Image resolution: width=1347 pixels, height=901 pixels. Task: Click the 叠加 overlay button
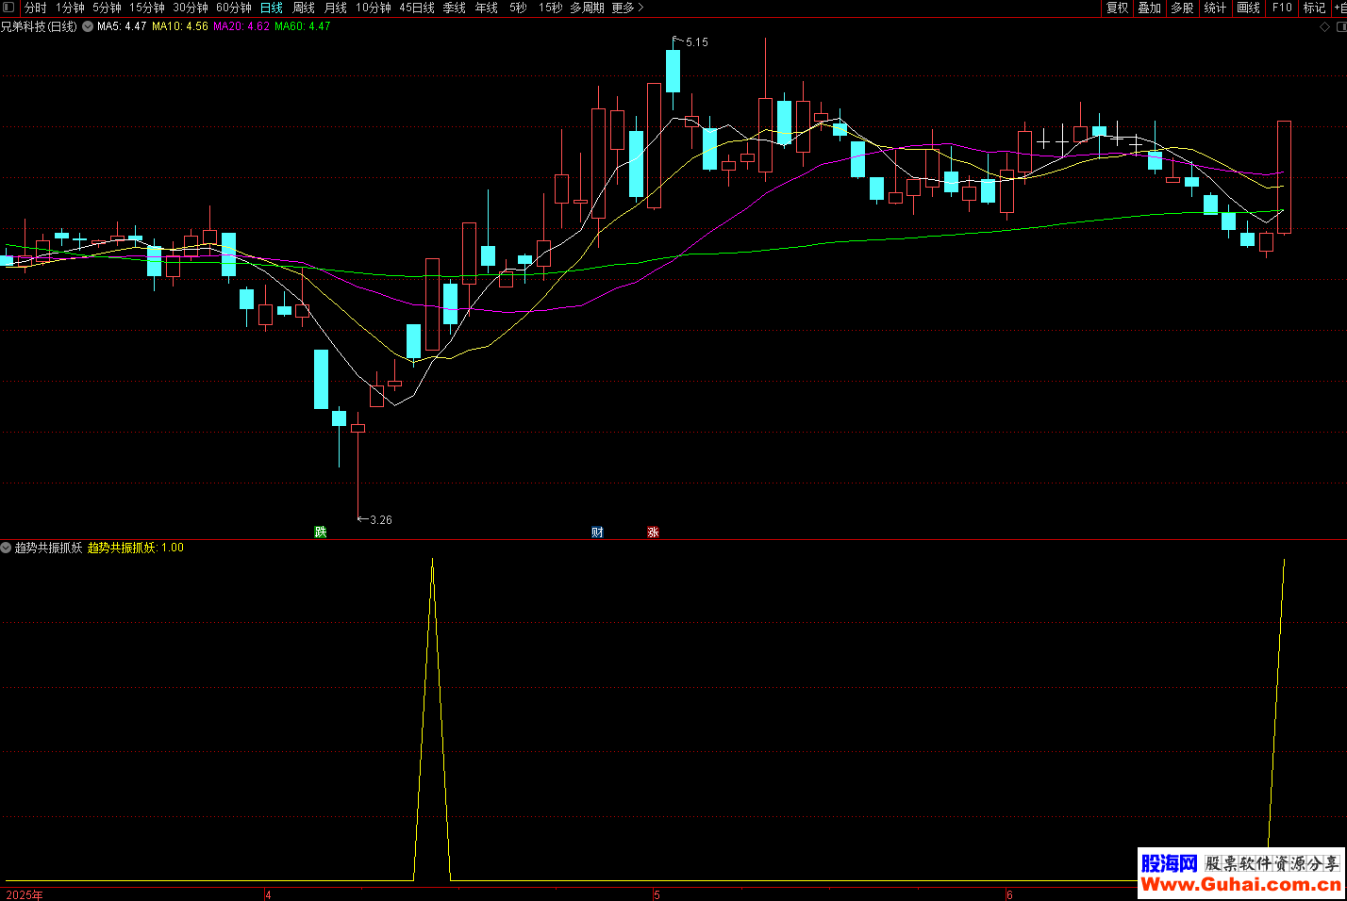pyautogui.click(x=1149, y=8)
